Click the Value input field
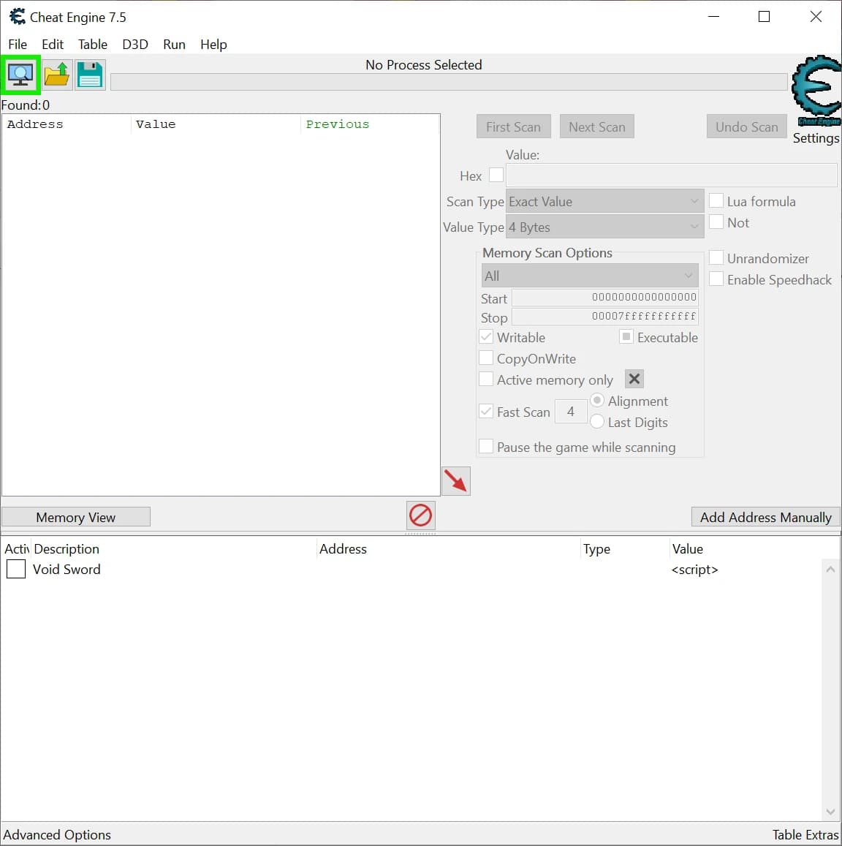Image resolution: width=842 pixels, height=846 pixels. tap(672, 175)
